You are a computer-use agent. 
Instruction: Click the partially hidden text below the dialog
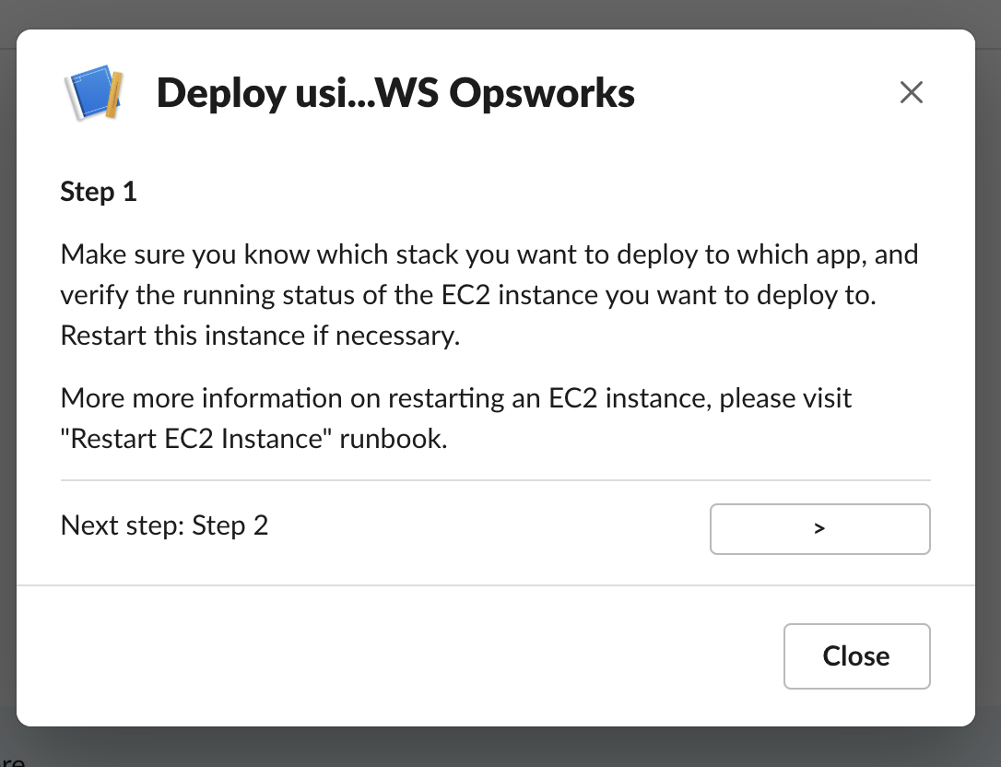13,761
